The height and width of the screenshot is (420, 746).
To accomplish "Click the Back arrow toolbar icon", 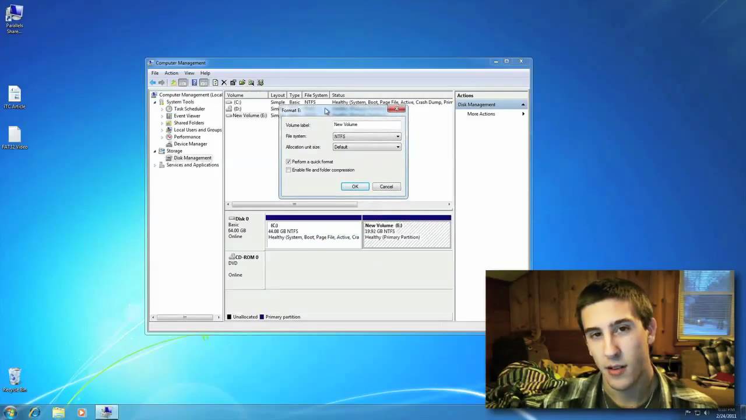I will coord(153,82).
